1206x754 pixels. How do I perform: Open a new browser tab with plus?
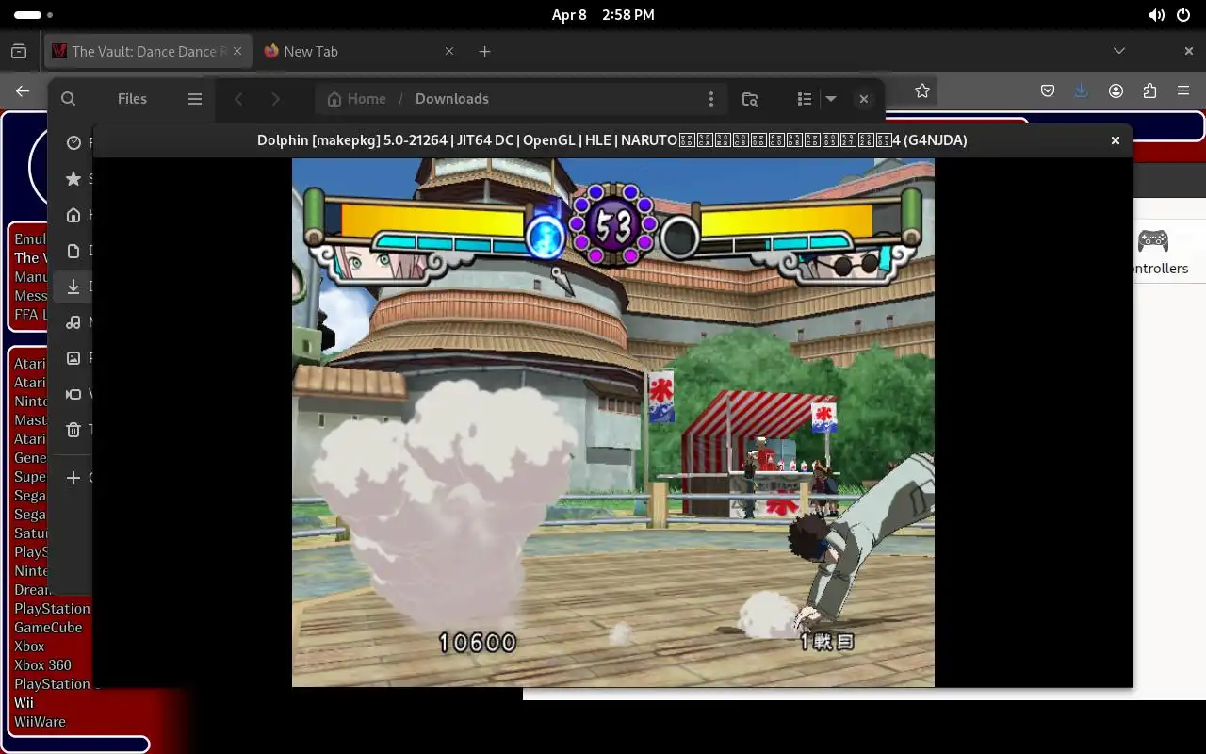pos(484,52)
